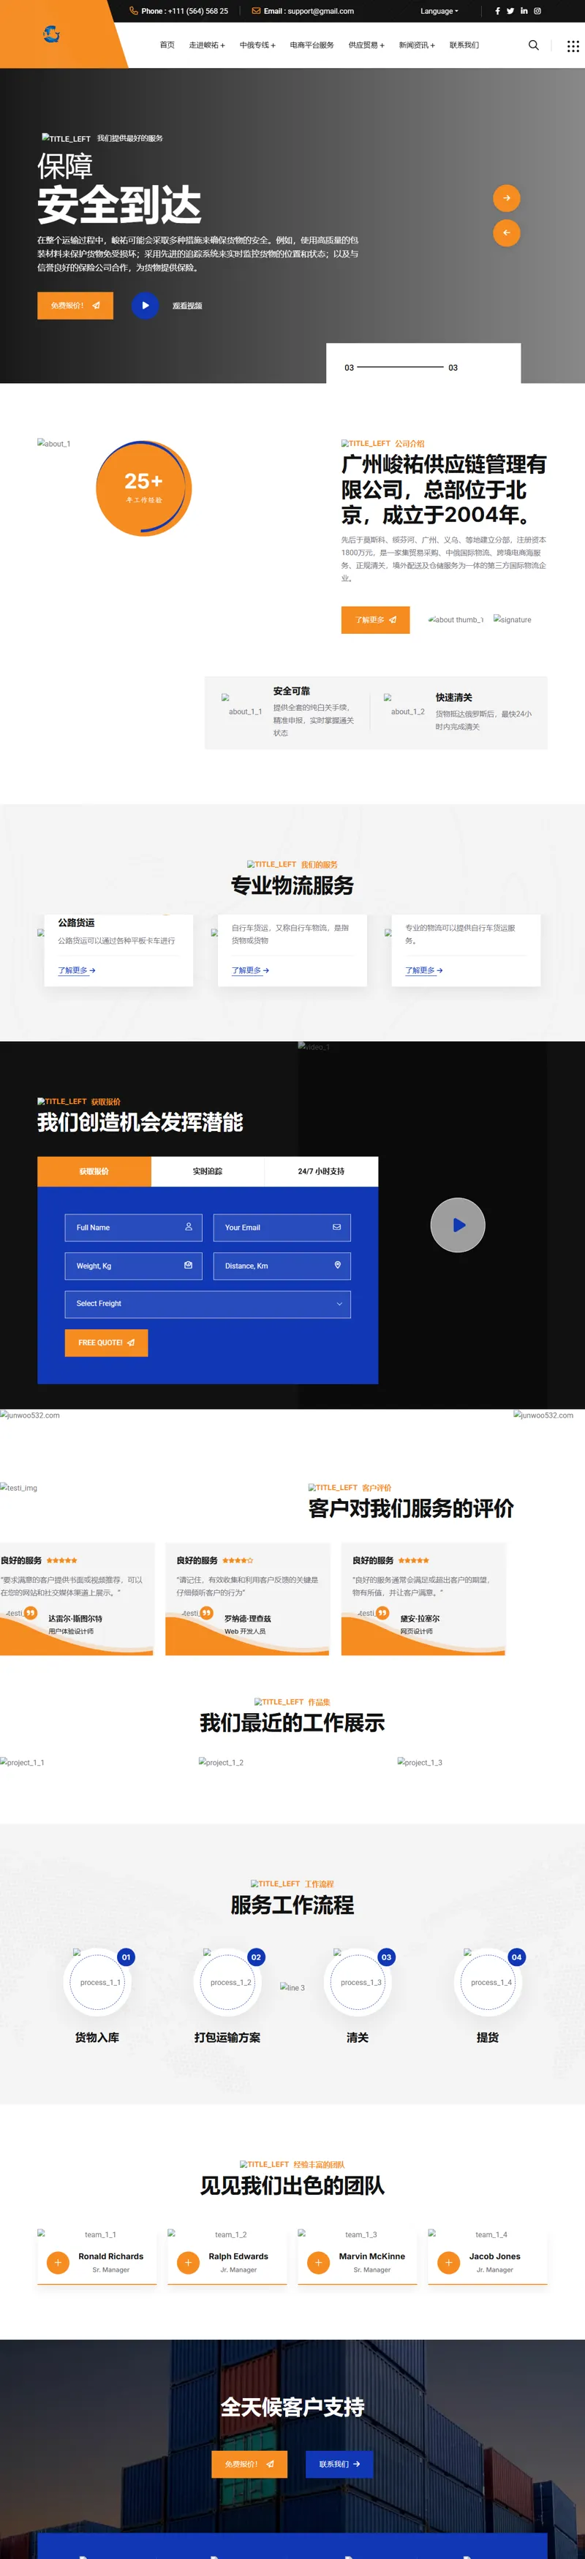Expand the 中俄专线 menu
The height and width of the screenshot is (2559, 585).
click(x=257, y=45)
